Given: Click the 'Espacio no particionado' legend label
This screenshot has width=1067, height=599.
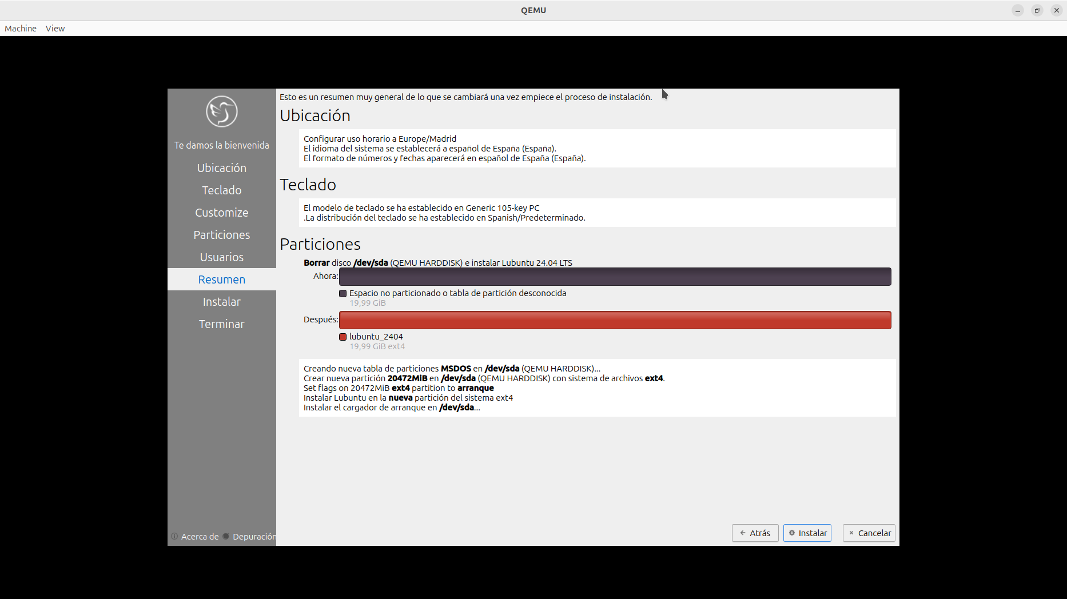Looking at the screenshot, I should tap(458, 293).
